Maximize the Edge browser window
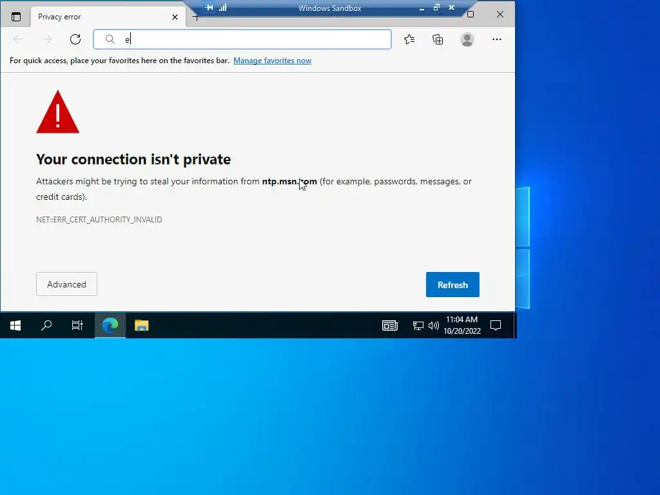The width and height of the screenshot is (660, 495). pyautogui.click(x=471, y=14)
